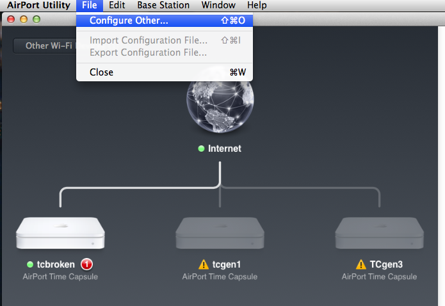Click the Internet label
The width and height of the screenshot is (445, 306).
pos(225,149)
